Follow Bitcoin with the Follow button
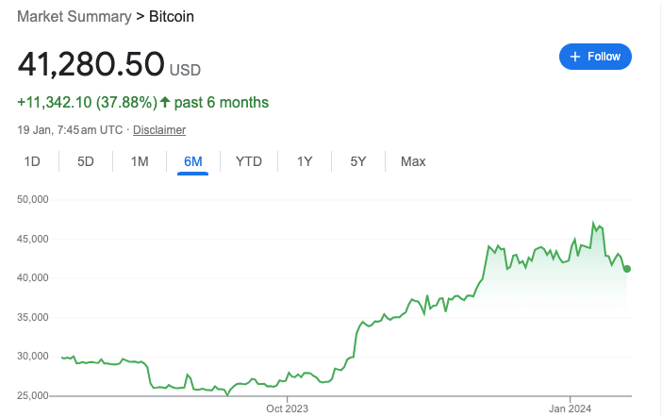The image size is (662, 417). (x=595, y=57)
